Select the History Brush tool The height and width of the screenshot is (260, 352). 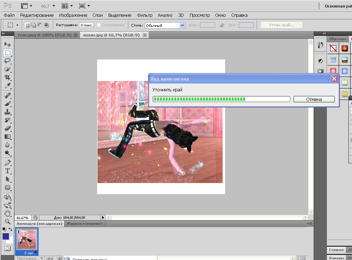click(8, 120)
